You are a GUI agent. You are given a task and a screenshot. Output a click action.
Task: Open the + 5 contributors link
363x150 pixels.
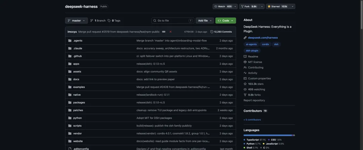click(x=252, y=120)
